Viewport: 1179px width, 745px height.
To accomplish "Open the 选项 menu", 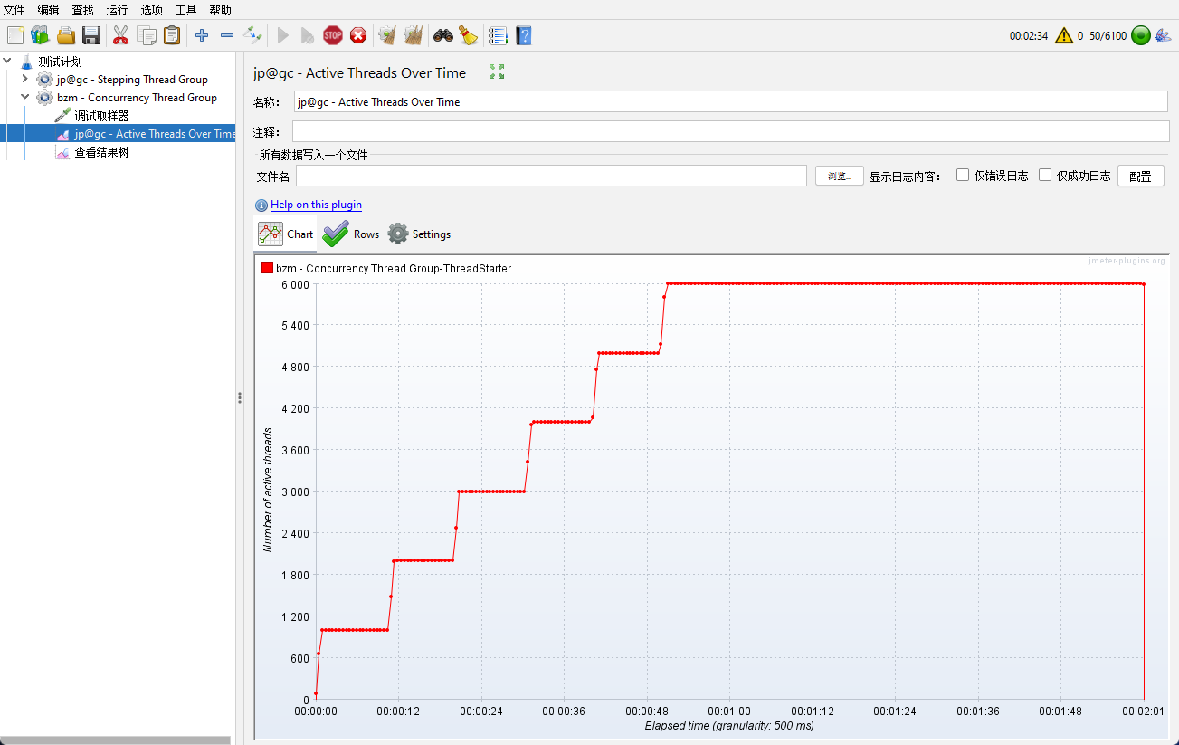I will [x=151, y=10].
